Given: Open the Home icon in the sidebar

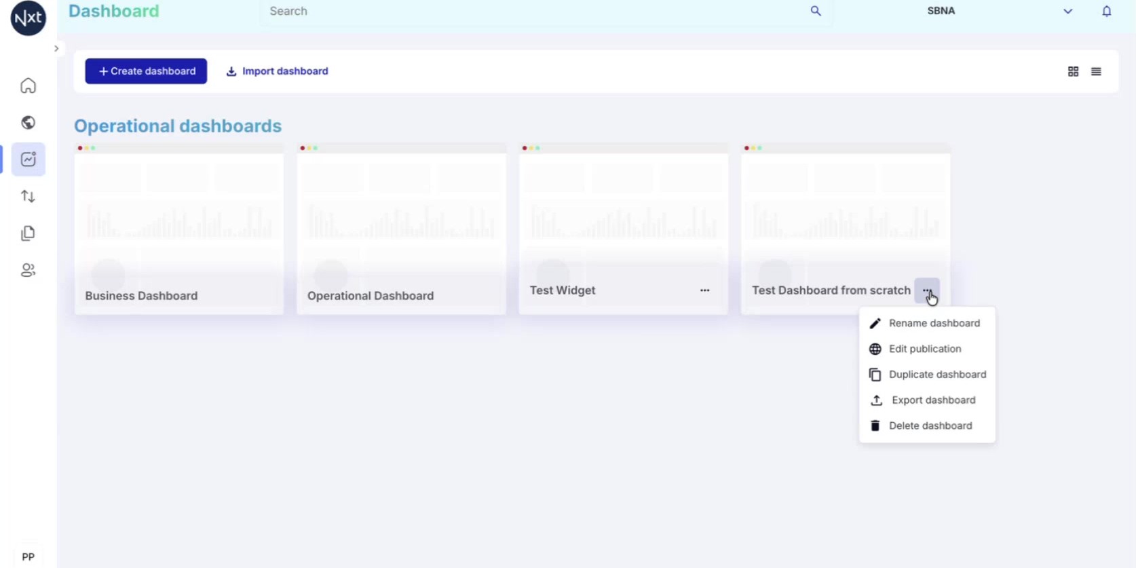Looking at the screenshot, I should (28, 86).
